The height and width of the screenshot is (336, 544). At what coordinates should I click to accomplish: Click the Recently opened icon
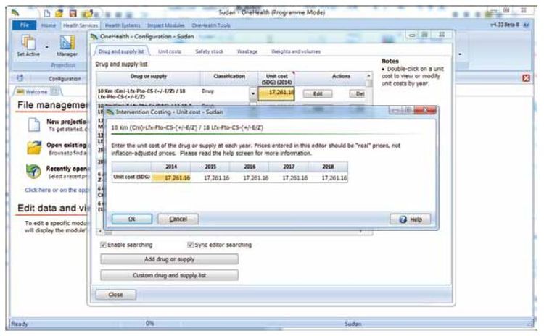click(x=33, y=171)
